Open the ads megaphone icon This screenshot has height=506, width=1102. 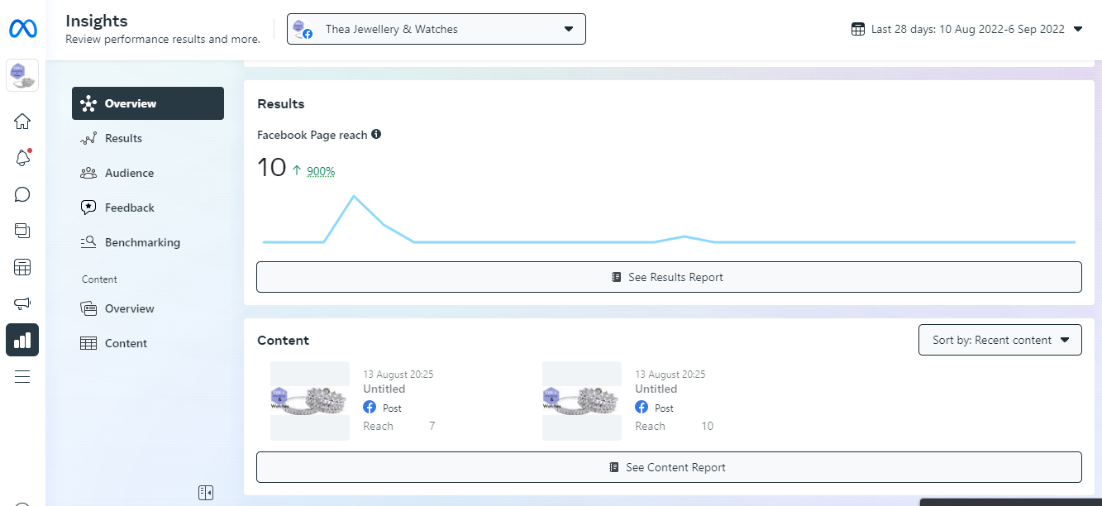pyautogui.click(x=22, y=303)
